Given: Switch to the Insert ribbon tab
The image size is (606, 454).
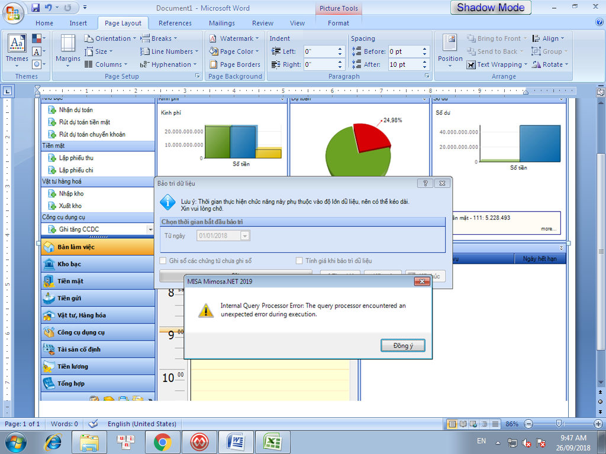Looking at the screenshot, I should [x=78, y=23].
